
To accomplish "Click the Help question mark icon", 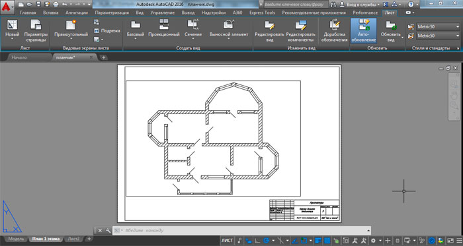I will pyautogui.click(x=411, y=5).
